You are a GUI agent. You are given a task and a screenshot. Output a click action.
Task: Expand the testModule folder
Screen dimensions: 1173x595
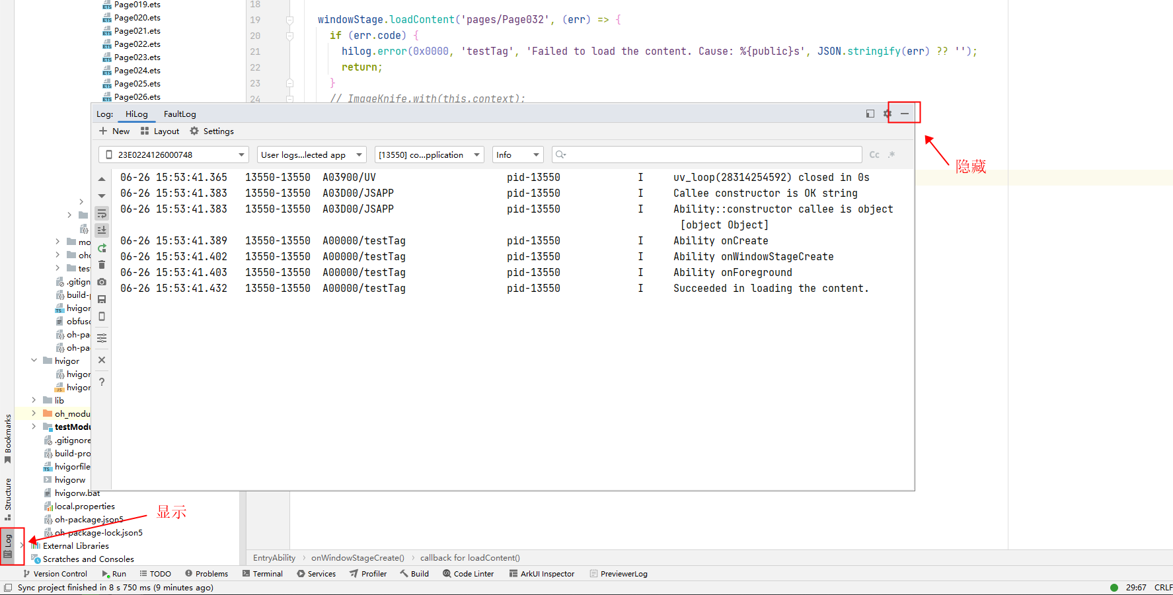tap(34, 427)
